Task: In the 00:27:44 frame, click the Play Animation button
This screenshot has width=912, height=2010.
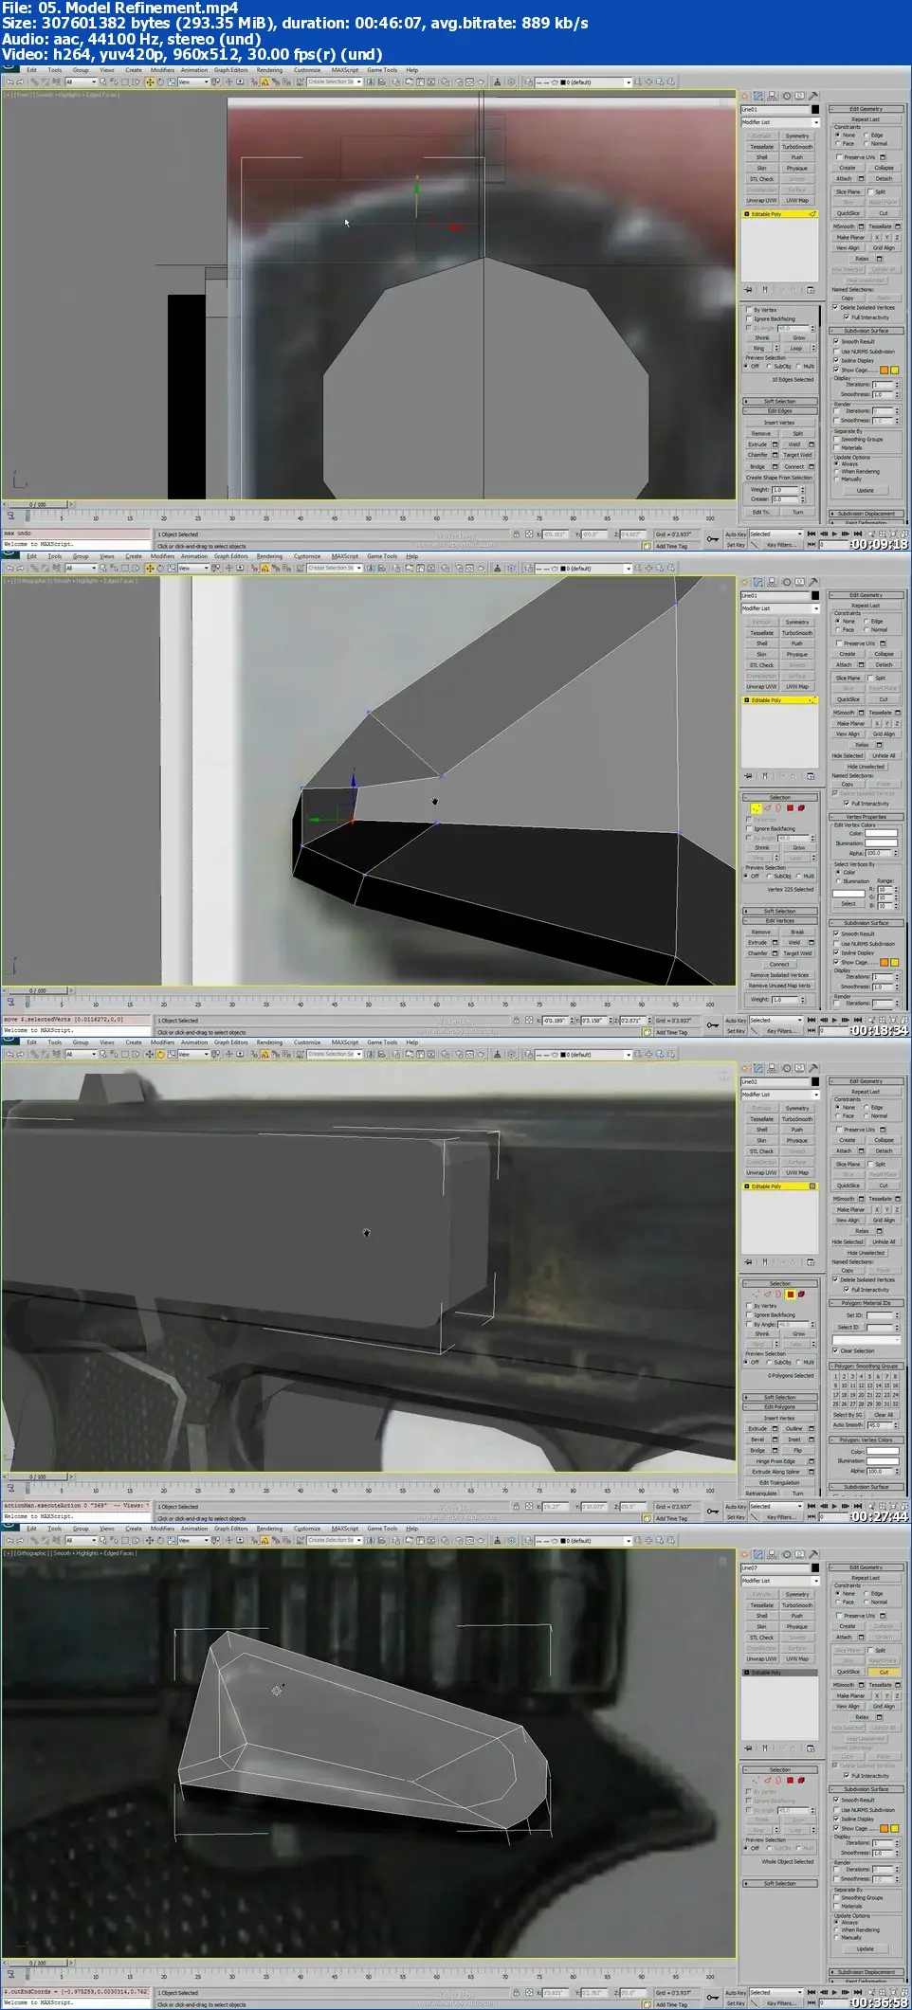Action: [x=833, y=1506]
